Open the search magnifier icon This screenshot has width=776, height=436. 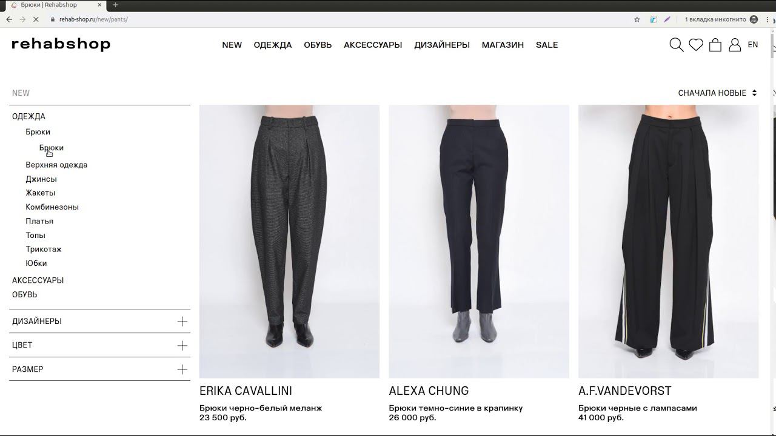coord(676,45)
